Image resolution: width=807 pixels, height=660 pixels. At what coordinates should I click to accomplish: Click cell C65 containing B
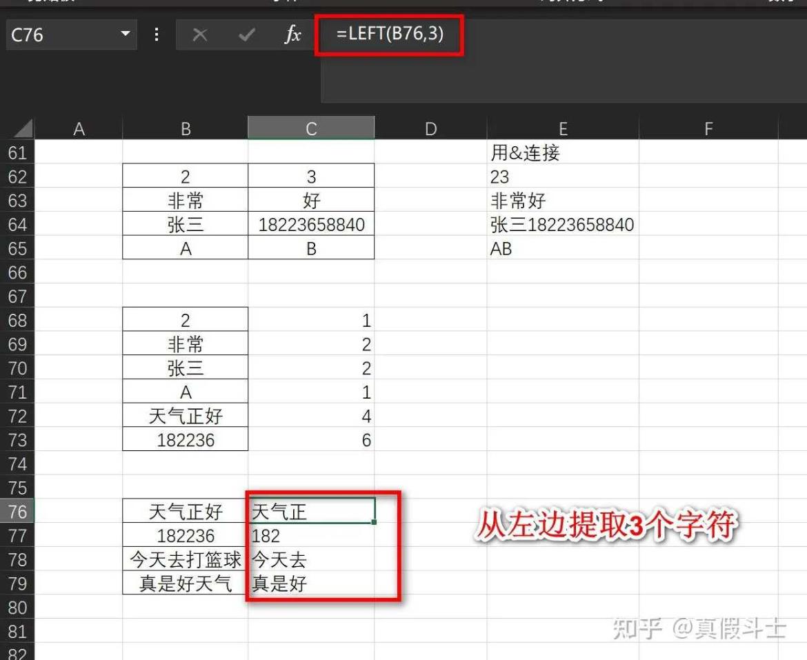click(x=311, y=248)
